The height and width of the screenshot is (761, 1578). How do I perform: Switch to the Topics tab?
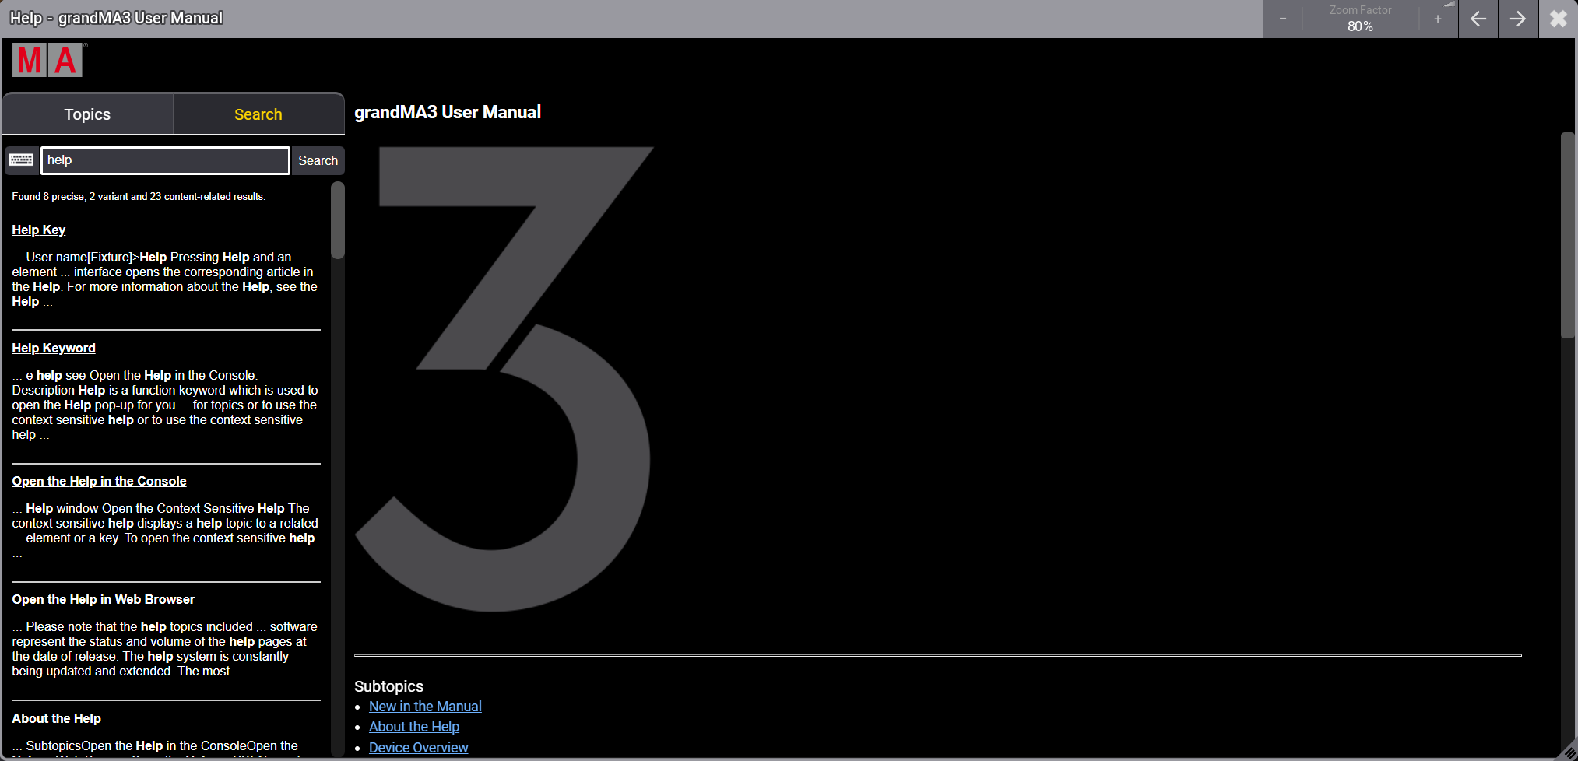click(86, 114)
